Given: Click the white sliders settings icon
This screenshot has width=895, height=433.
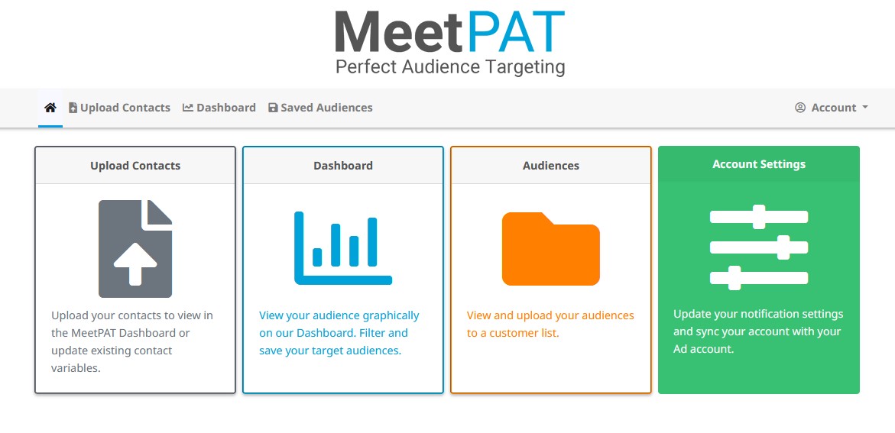Looking at the screenshot, I should pyautogui.click(x=758, y=247).
